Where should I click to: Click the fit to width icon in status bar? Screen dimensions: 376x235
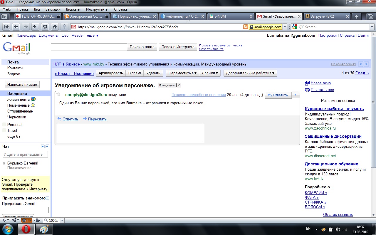coord(37,220)
